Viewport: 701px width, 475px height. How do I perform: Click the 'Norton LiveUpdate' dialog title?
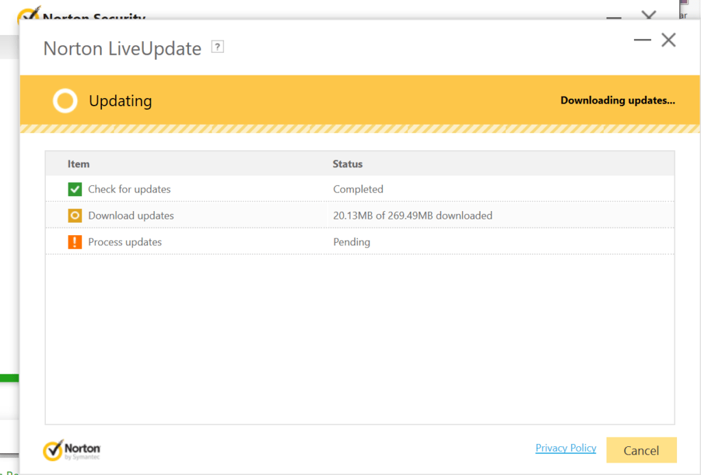[122, 49]
